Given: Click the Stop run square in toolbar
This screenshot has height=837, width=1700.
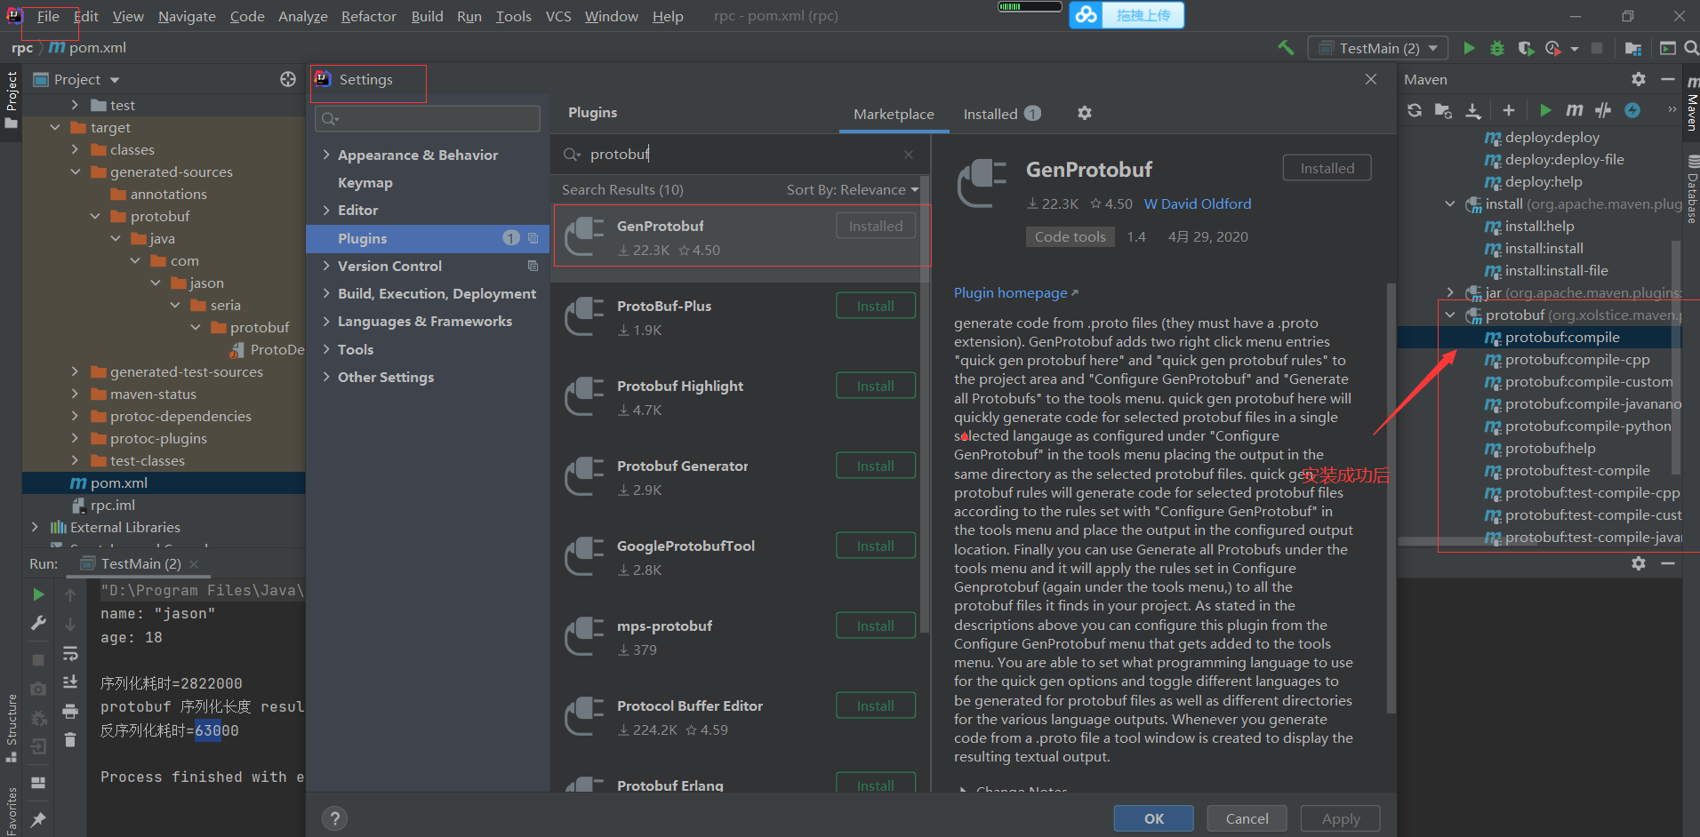Looking at the screenshot, I should tap(1597, 48).
